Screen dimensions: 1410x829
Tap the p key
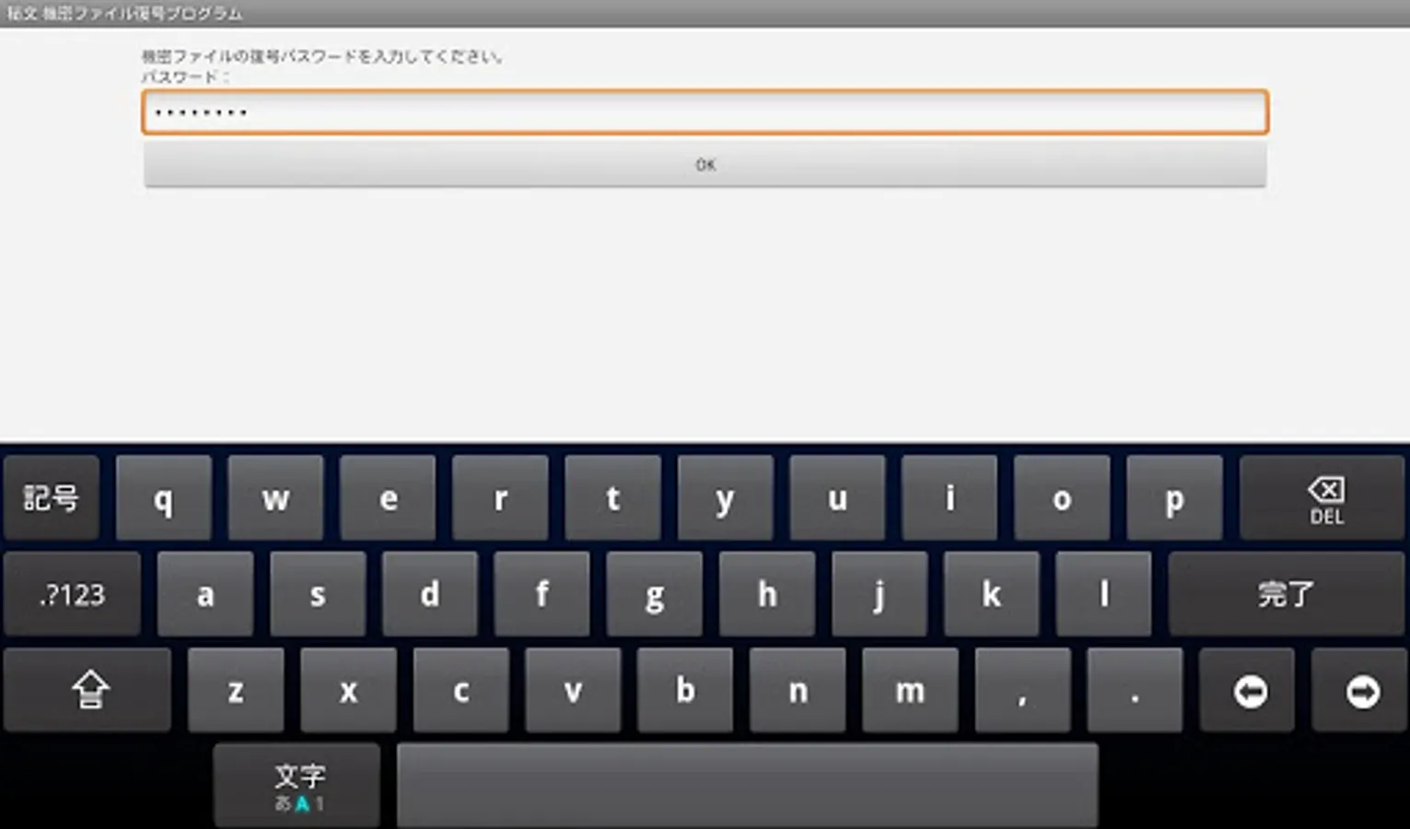coord(1174,498)
